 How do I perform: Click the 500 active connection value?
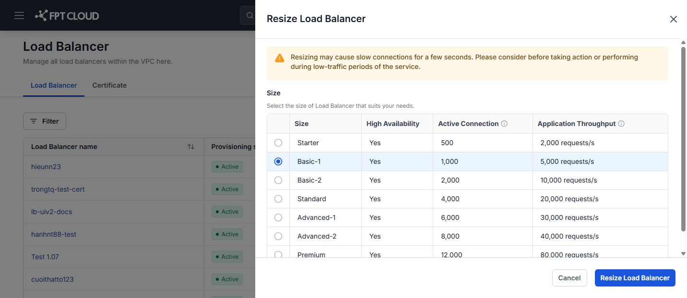pos(447,143)
